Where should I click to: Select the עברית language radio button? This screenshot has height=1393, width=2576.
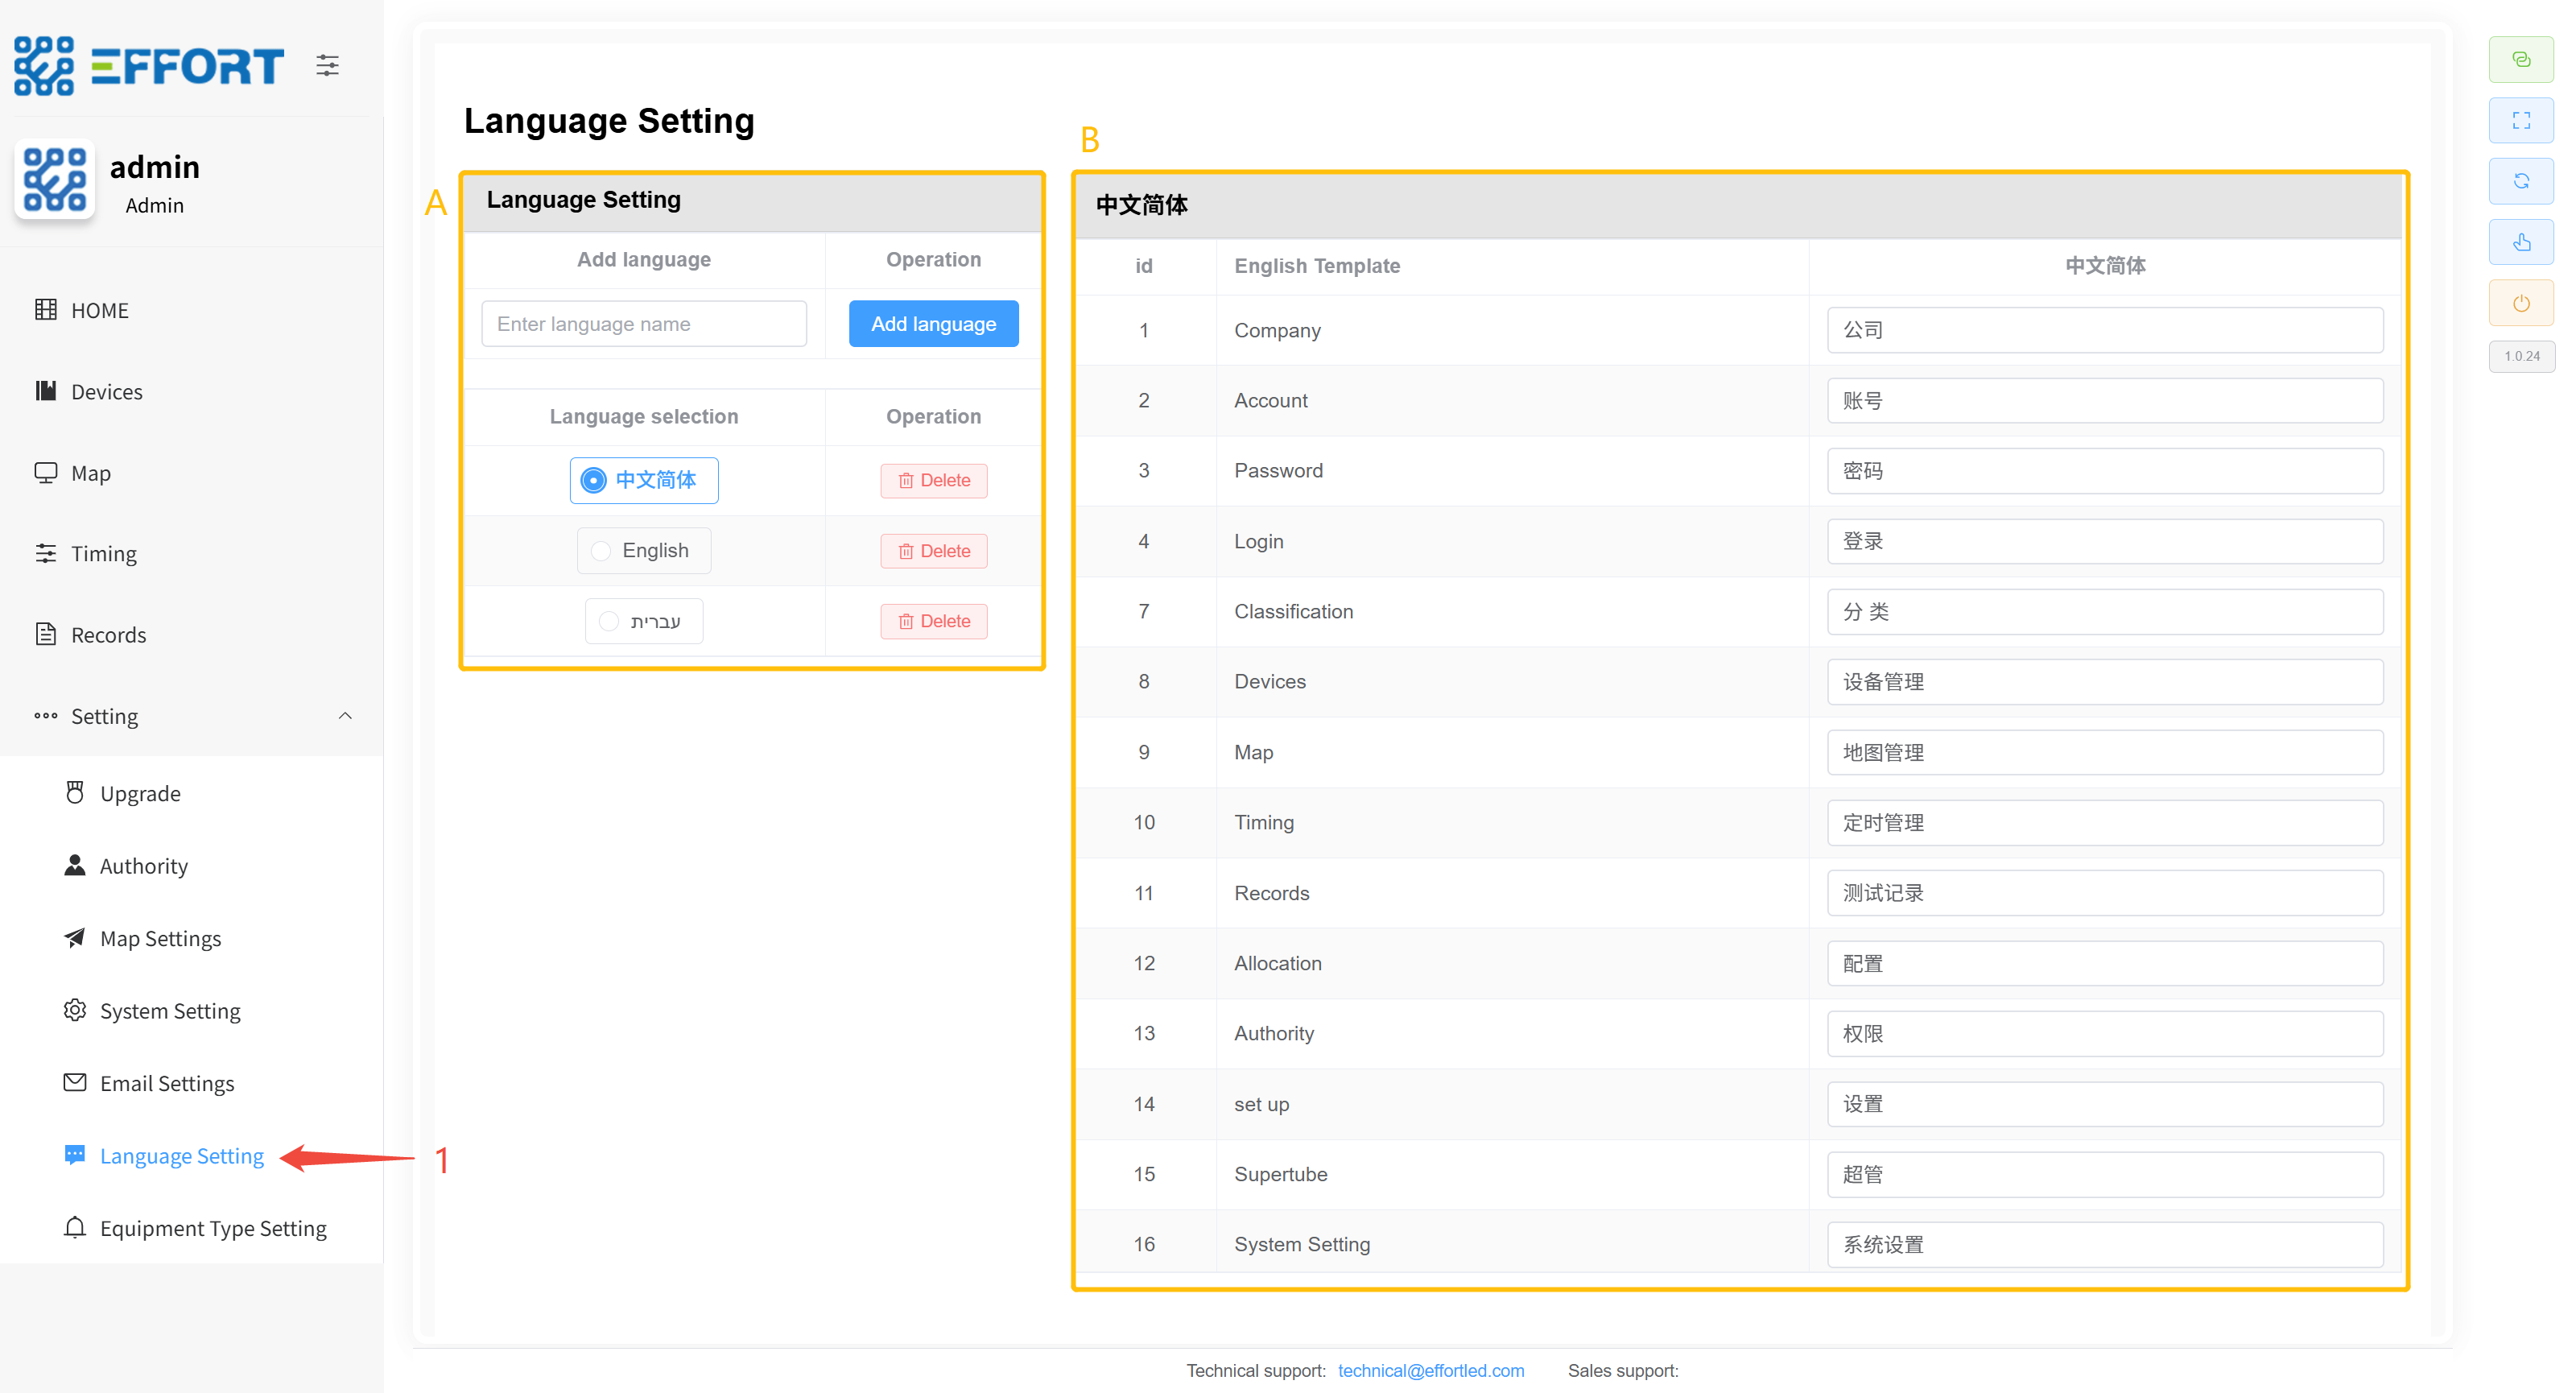(609, 621)
